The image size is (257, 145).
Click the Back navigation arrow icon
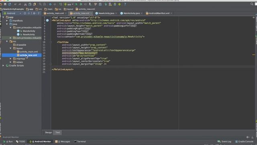click(50, 4)
